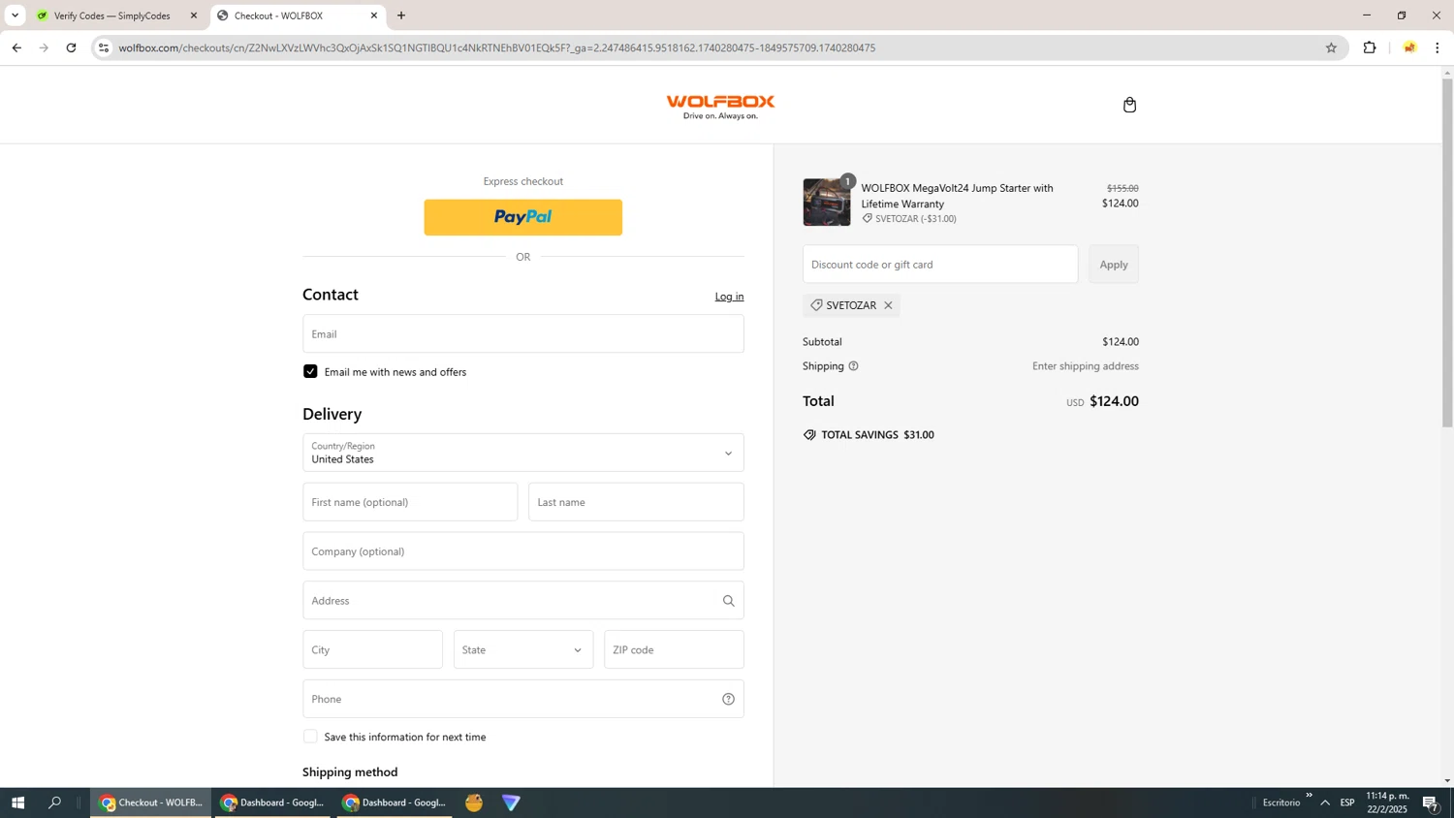Click the Discount code or gift card field
Screen dimensions: 1454x818
pyautogui.click(x=940, y=265)
